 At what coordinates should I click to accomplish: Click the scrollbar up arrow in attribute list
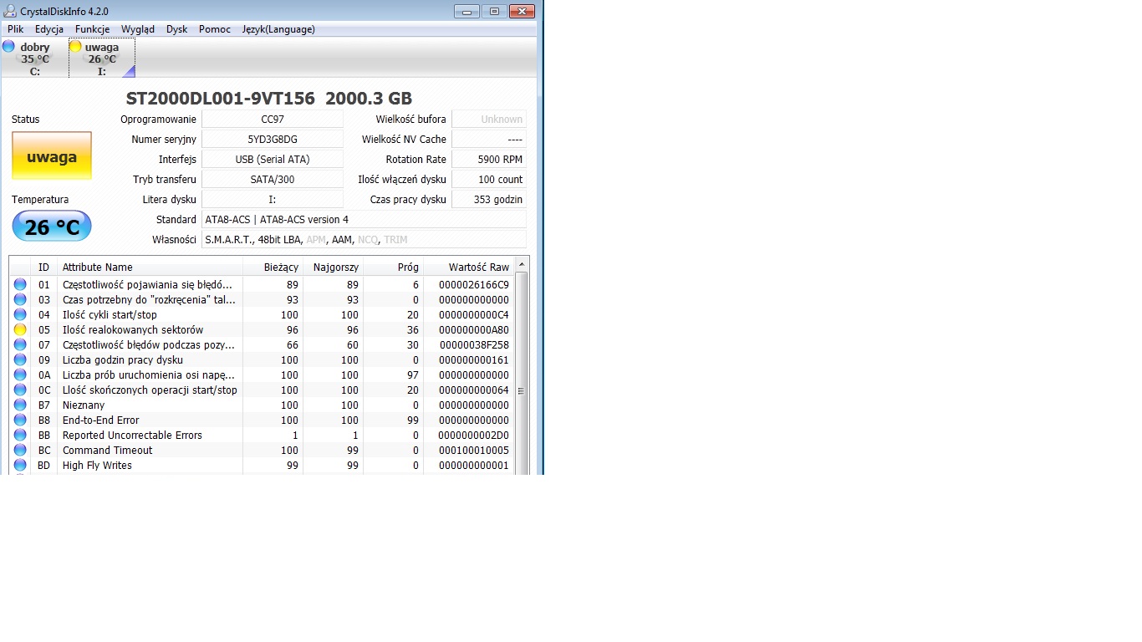tap(522, 265)
